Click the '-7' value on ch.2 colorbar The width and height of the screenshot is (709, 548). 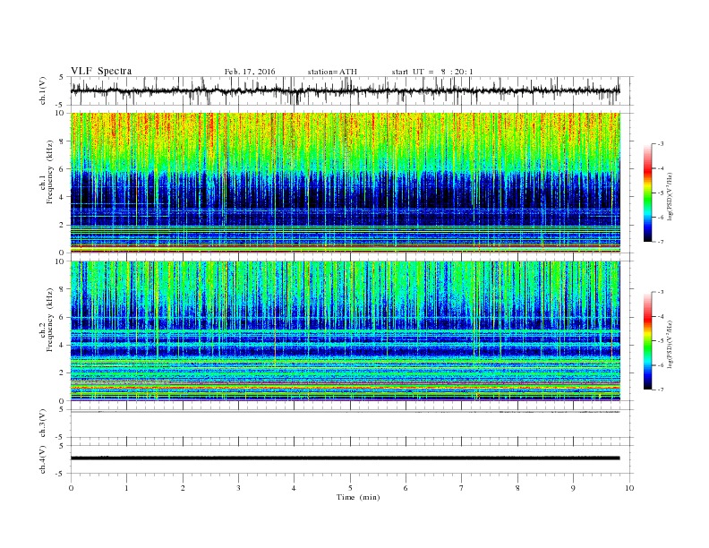click(660, 390)
